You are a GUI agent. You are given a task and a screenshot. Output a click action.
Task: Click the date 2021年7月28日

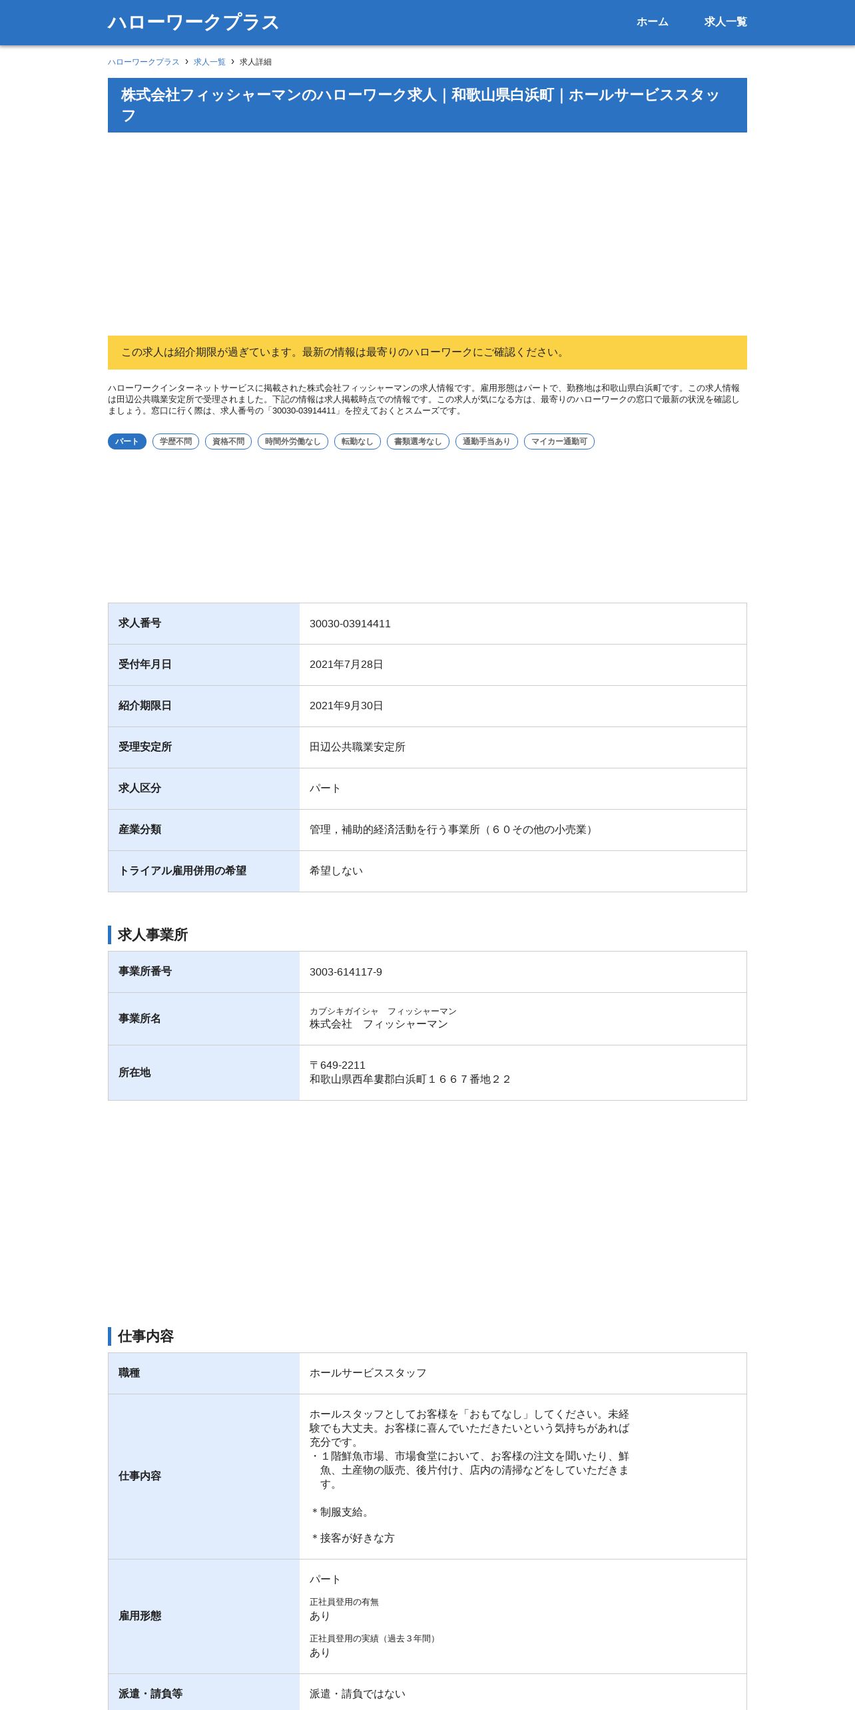[346, 665]
